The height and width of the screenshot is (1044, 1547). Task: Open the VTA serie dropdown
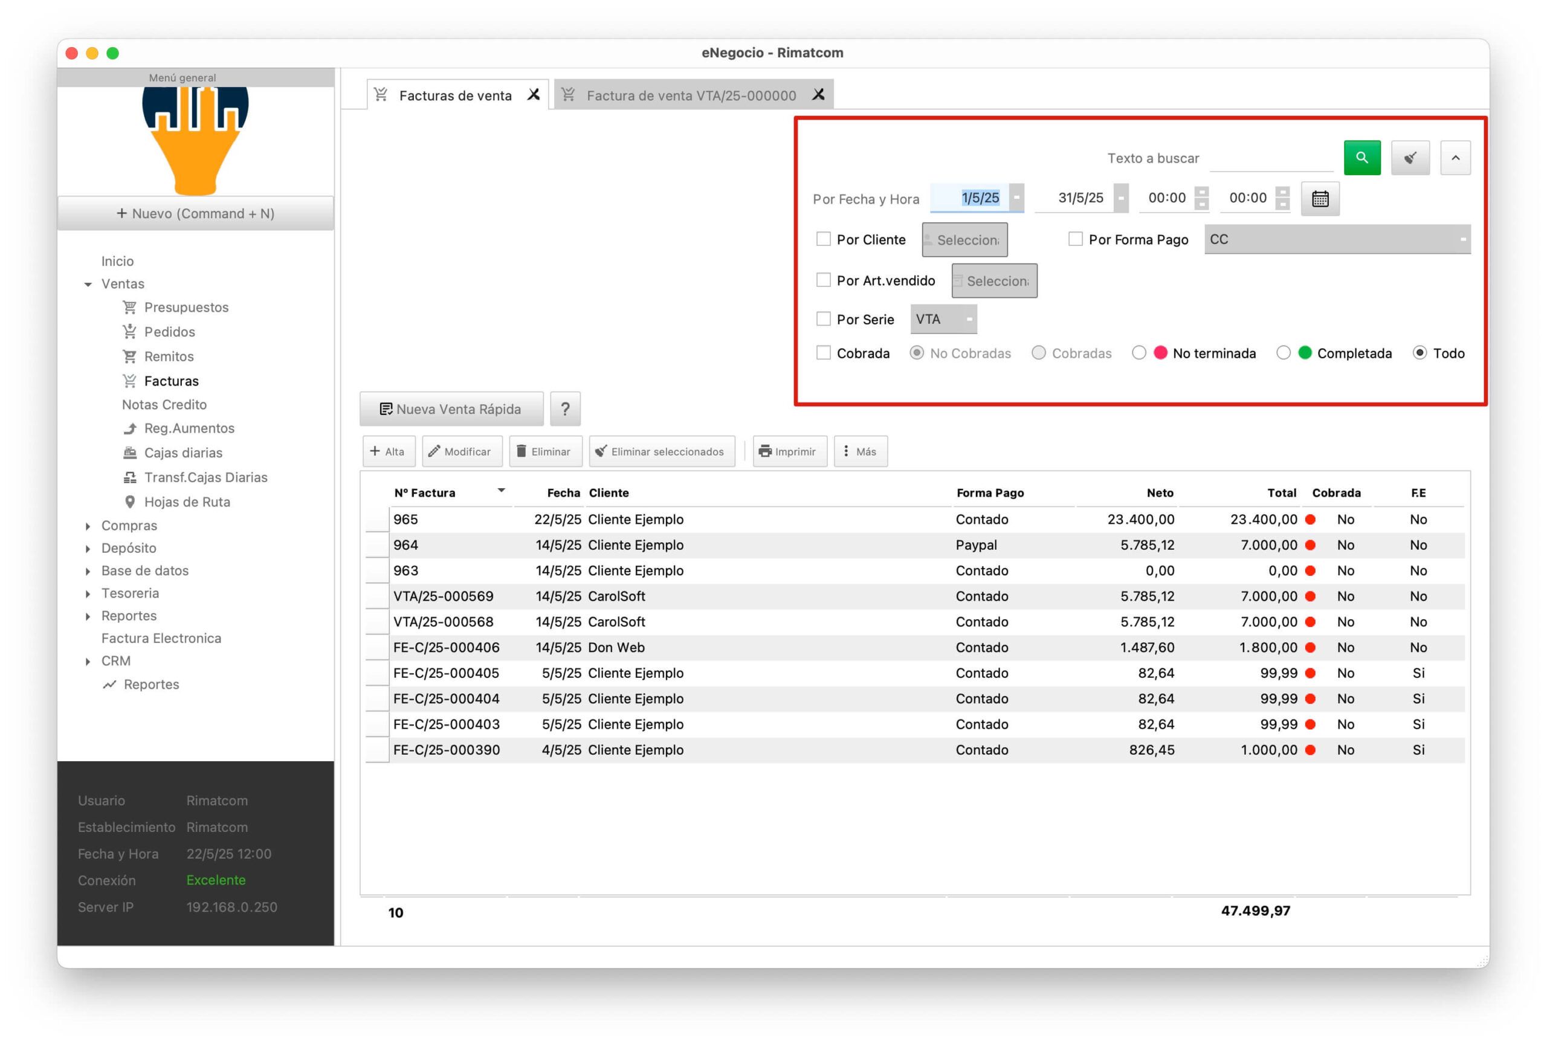[x=943, y=320]
